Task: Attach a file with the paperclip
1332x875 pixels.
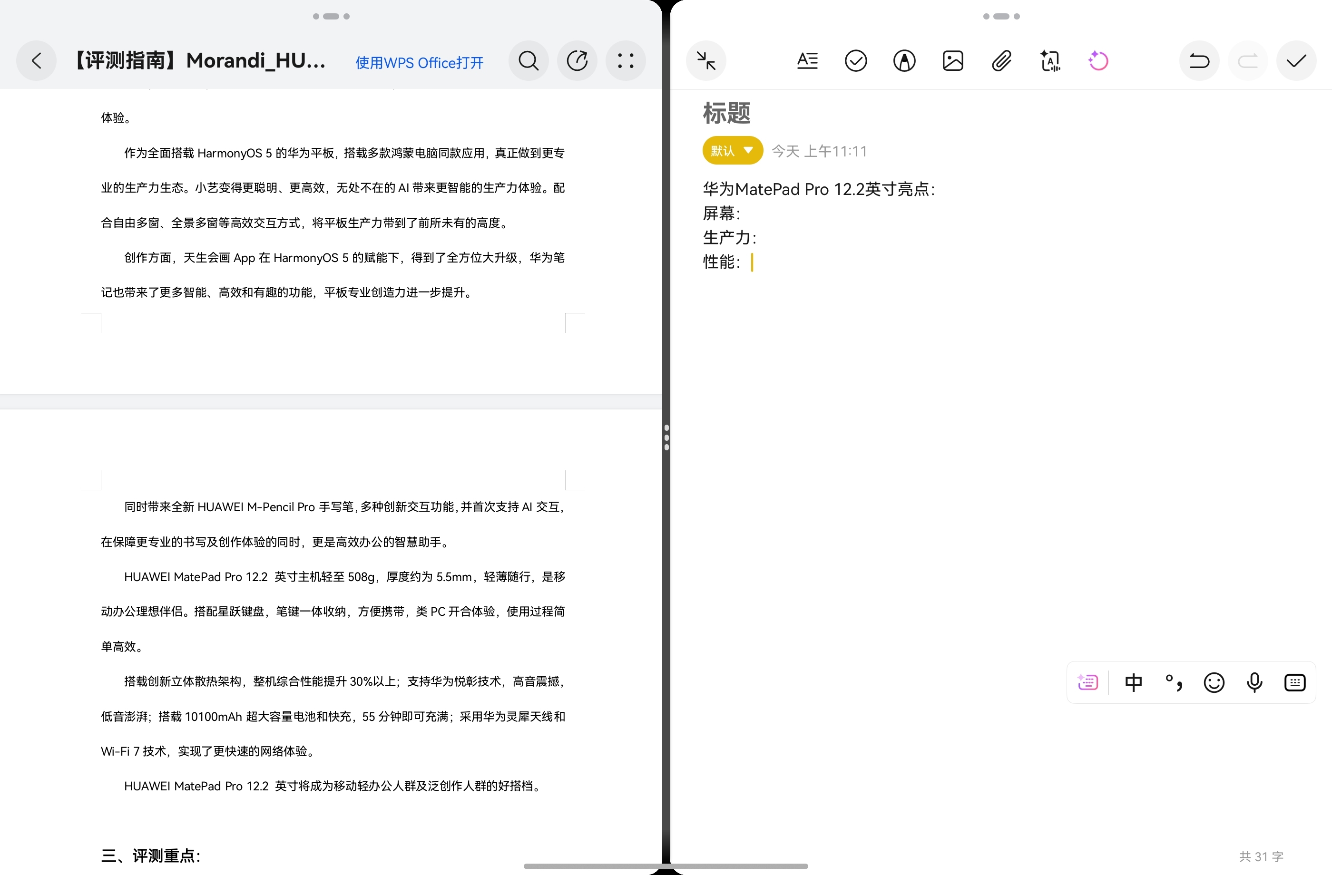Action: [1001, 60]
